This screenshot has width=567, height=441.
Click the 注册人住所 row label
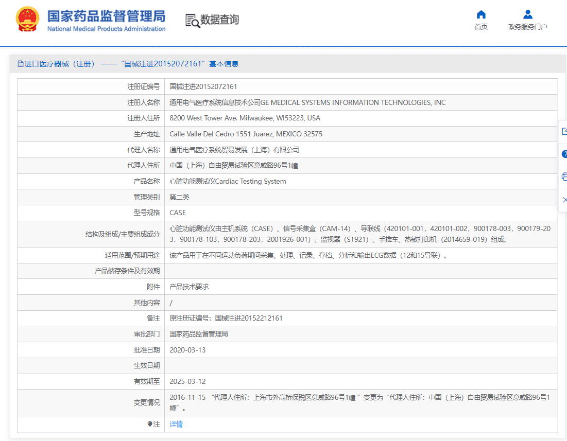(x=144, y=118)
